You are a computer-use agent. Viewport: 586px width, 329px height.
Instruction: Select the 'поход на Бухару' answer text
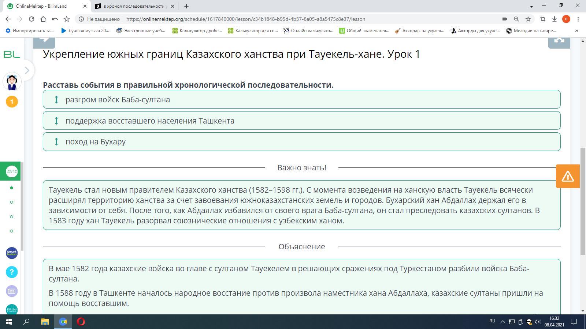[96, 141]
